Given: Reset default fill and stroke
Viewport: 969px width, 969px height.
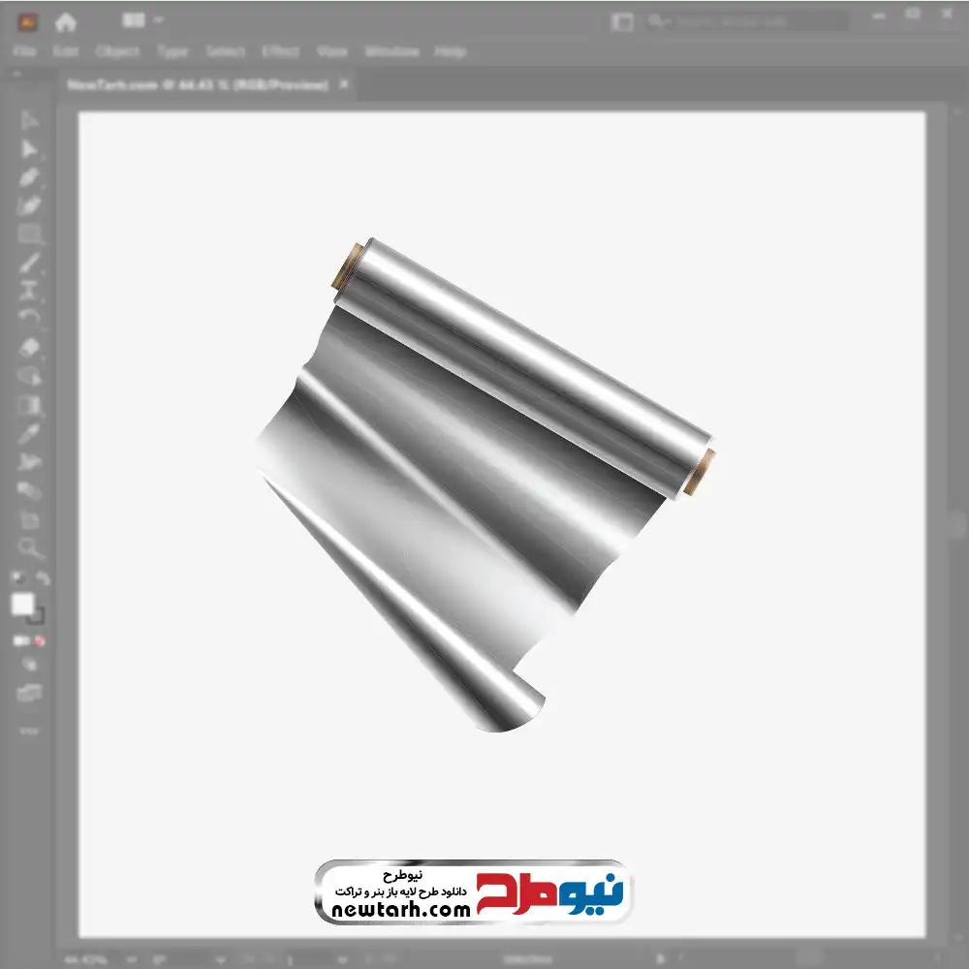Looking at the screenshot, I should [x=18, y=578].
